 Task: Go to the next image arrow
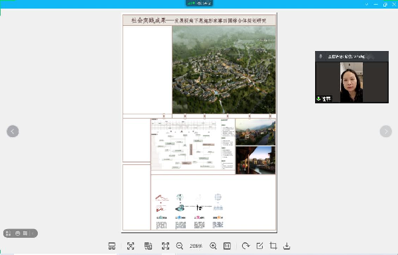[386, 131]
